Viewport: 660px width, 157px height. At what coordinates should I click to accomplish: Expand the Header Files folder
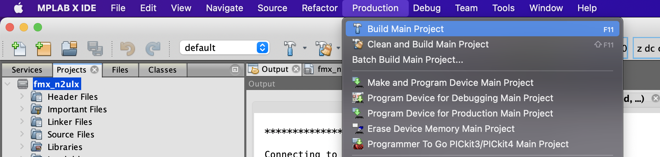(22, 96)
